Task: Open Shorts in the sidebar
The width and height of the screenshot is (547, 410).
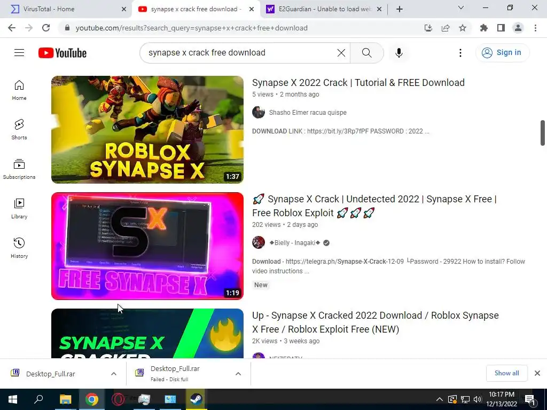Action: pos(19,130)
